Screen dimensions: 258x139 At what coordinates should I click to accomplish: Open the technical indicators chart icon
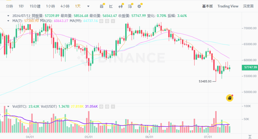tap(111, 6)
